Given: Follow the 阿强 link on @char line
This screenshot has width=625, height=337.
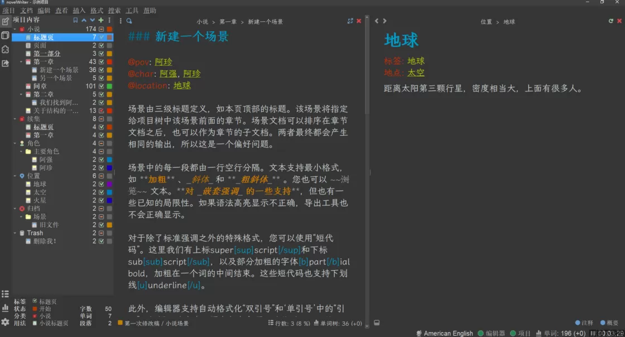Looking at the screenshot, I should [x=168, y=74].
